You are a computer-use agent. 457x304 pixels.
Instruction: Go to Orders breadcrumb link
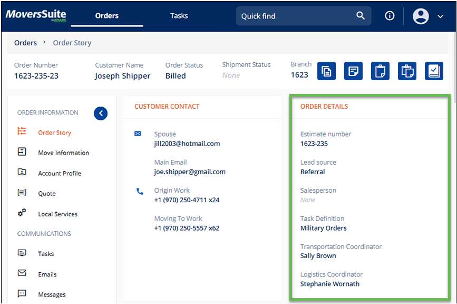pyautogui.click(x=25, y=43)
